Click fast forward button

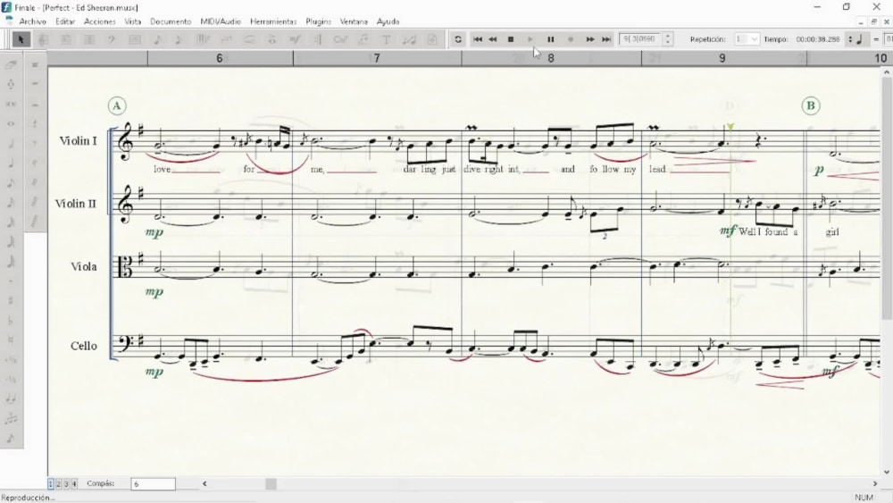pos(590,39)
